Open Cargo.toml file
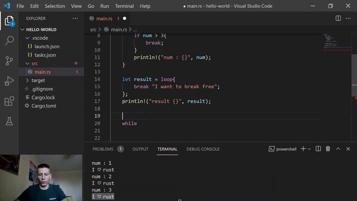Viewport: 357px width, 201px height. 44,106
